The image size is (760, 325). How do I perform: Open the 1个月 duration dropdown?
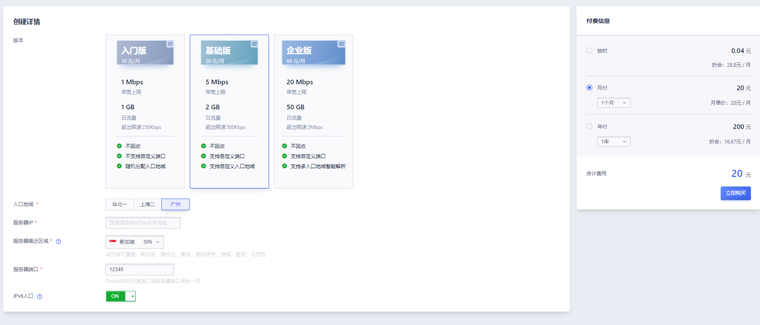pyautogui.click(x=614, y=103)
